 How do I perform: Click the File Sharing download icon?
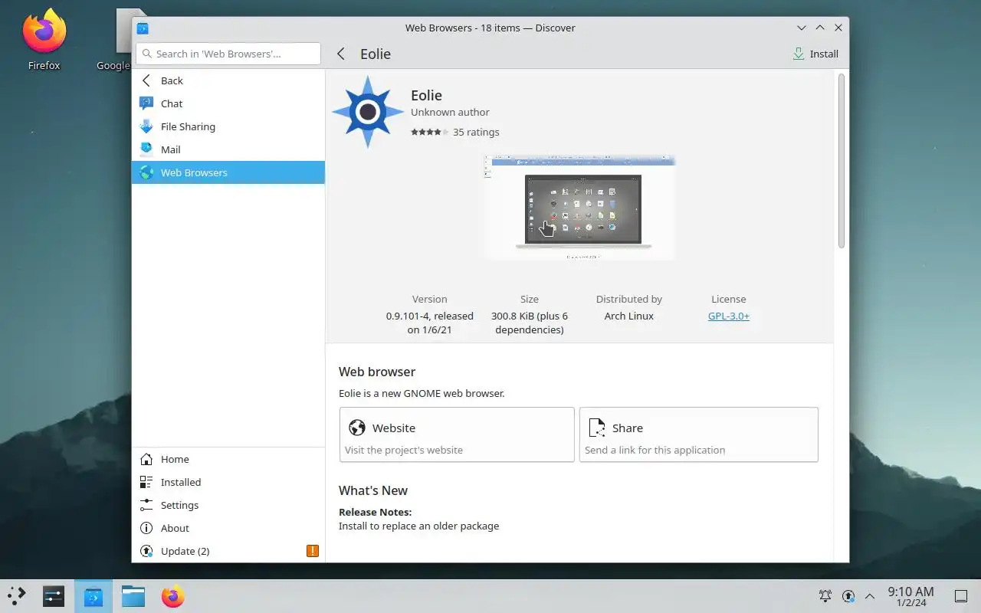146,126
